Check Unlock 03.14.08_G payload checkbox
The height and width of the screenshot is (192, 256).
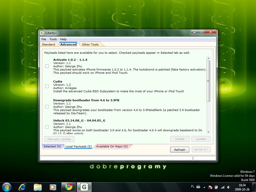tap(47, 127)
